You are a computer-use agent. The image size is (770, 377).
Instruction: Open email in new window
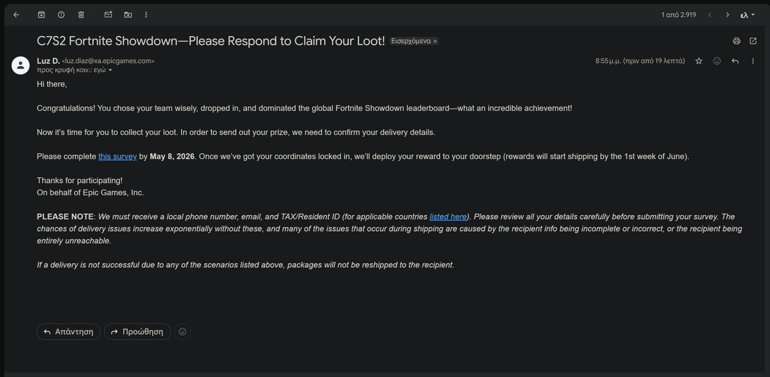[x=753, y=41]
